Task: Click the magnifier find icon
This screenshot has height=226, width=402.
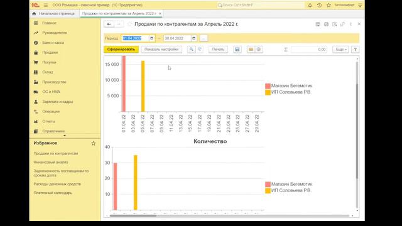Action: pyautogui.click(x=191, y=49)
